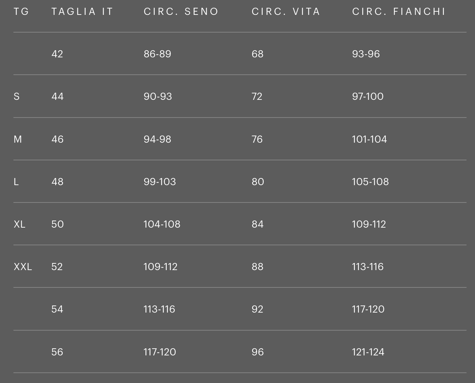Viewport: 475px width, 383px height.
Task: Click the 101-104 hip measurement
Action: (369, 139)
